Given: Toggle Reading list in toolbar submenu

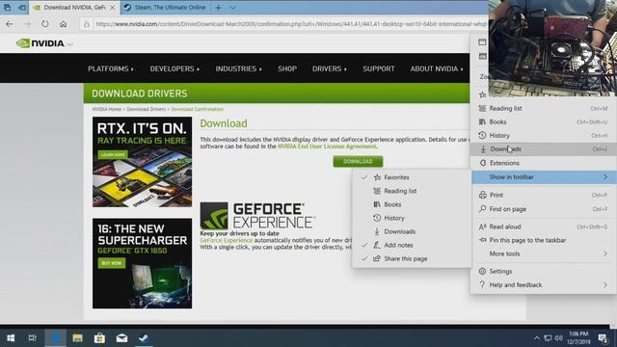Looking at the screenshot, I should [x=412, y=191].
